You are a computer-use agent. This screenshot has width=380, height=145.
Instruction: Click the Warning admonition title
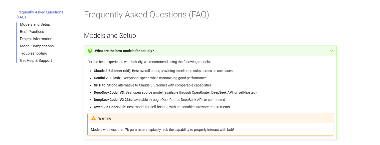105,118
